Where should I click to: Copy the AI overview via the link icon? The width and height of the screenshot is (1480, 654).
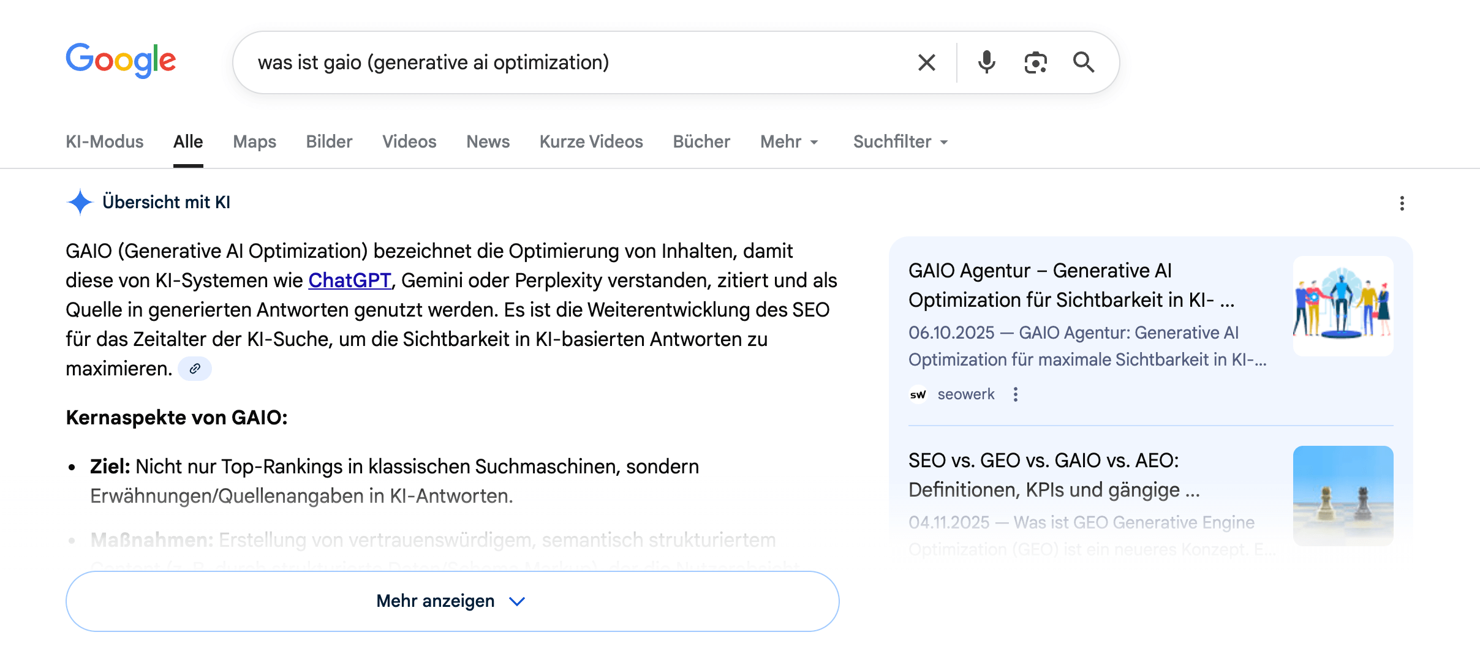pos(195,369)
